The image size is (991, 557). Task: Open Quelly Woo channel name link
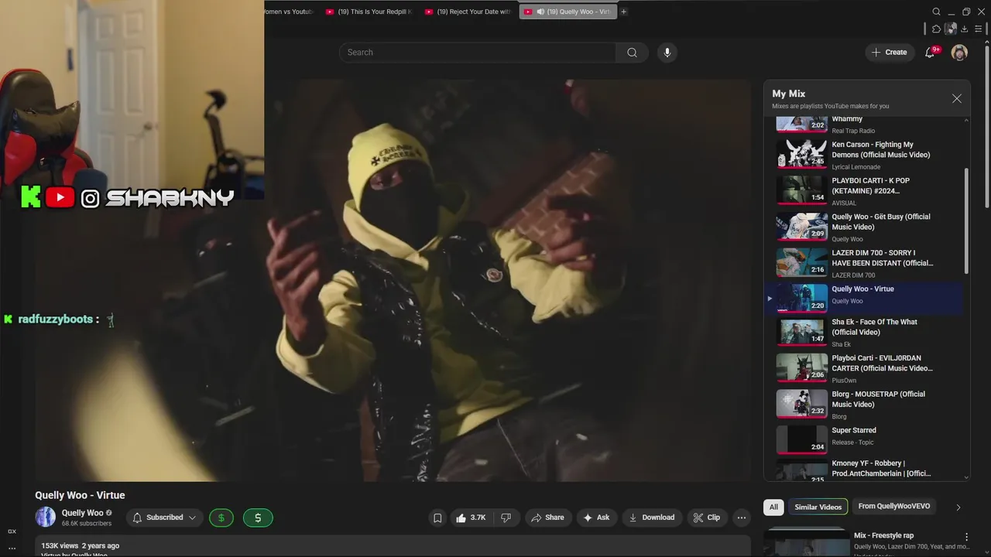point(82,513)
